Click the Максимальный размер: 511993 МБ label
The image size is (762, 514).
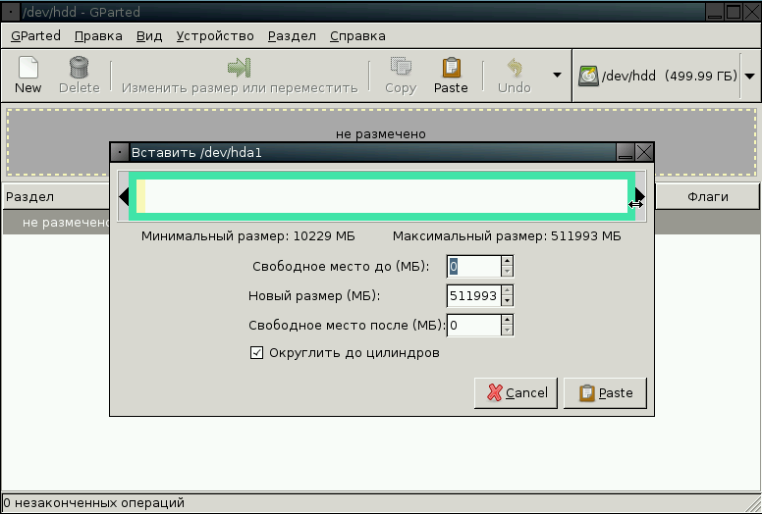507,236
